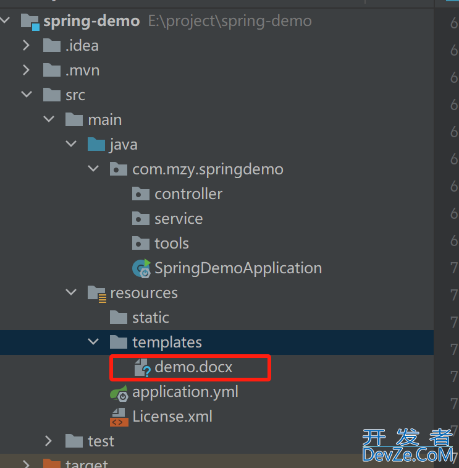Click the License.xml file icon
Screen dimensions: 459x468
pos(119,417)
